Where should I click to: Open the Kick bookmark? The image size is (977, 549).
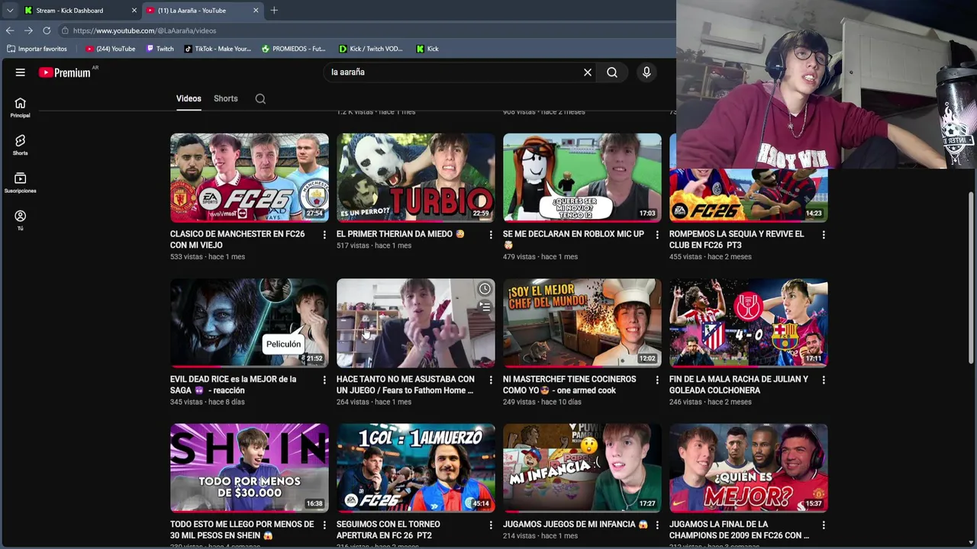[427, 49]
